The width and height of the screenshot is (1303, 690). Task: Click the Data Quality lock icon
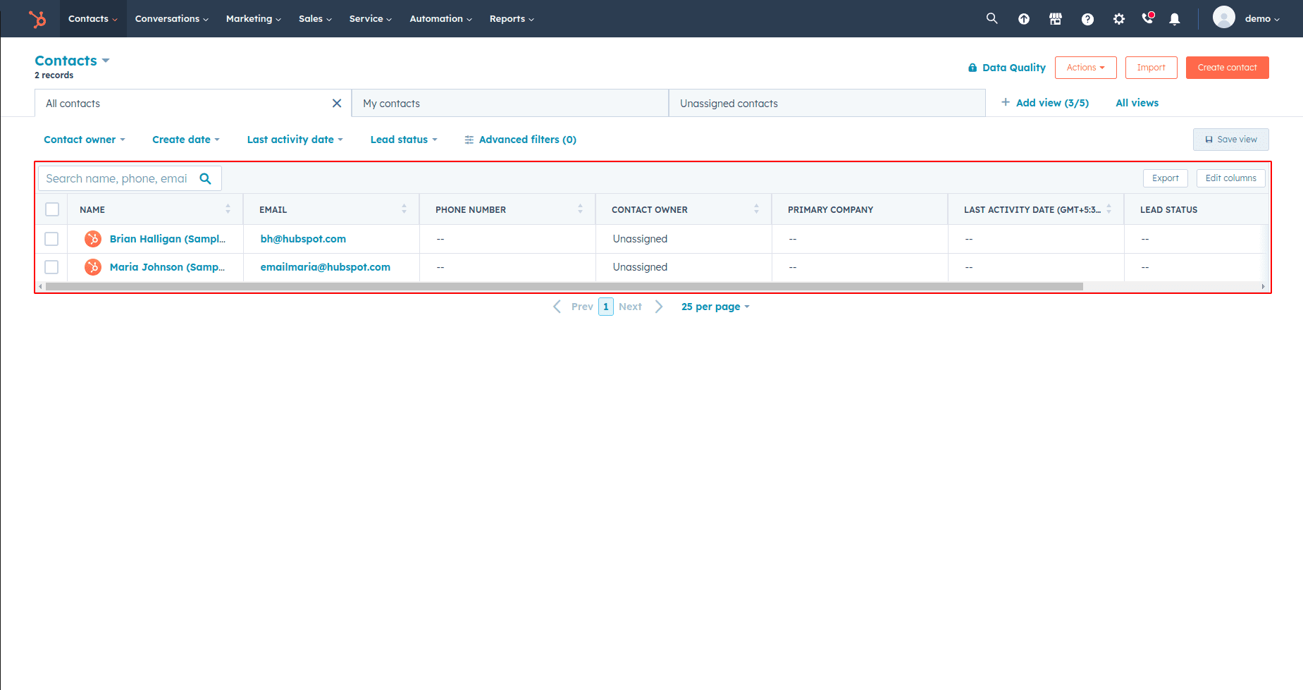click(972, 68)
